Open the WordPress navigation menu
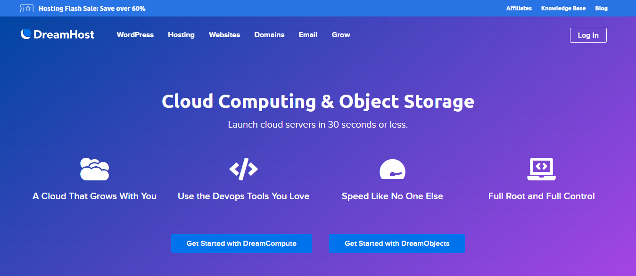The image size is (636, 276). tap(135, 35)
